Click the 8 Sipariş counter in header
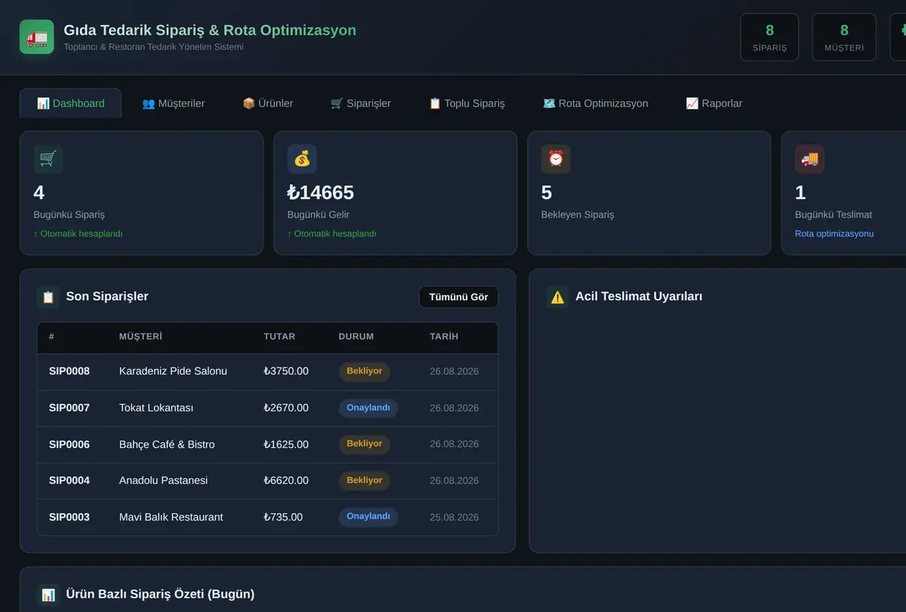The image size is (906, 612). pyautogui.click(x=769, y=37)
